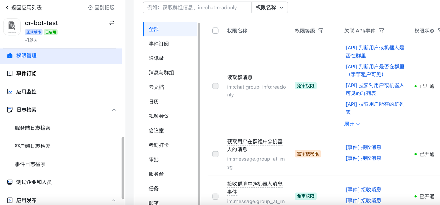
Task: Collapse the 日志检索 sidebar section chevron
Action: pos(114,110)
